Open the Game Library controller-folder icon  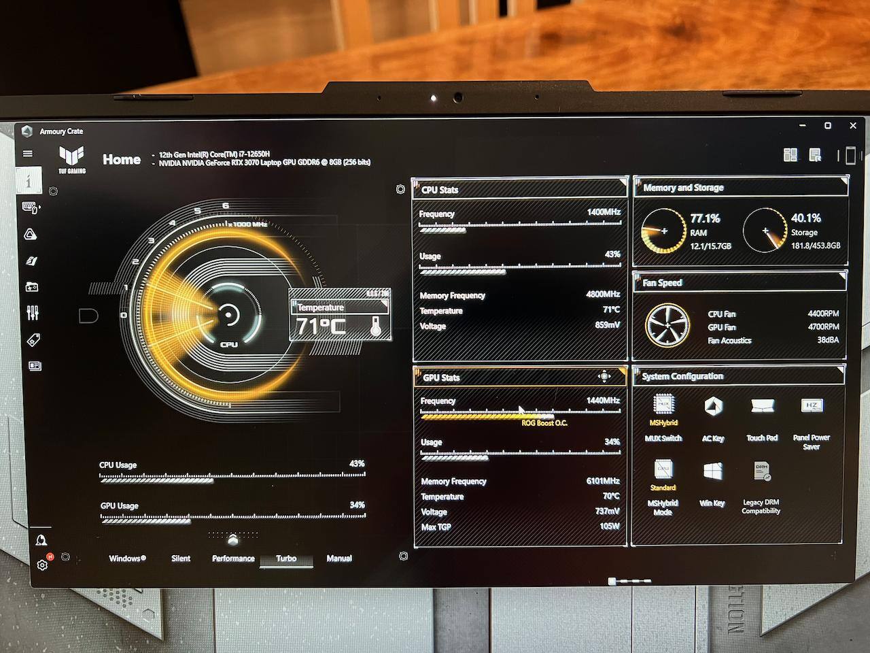(x=32, y=287)
